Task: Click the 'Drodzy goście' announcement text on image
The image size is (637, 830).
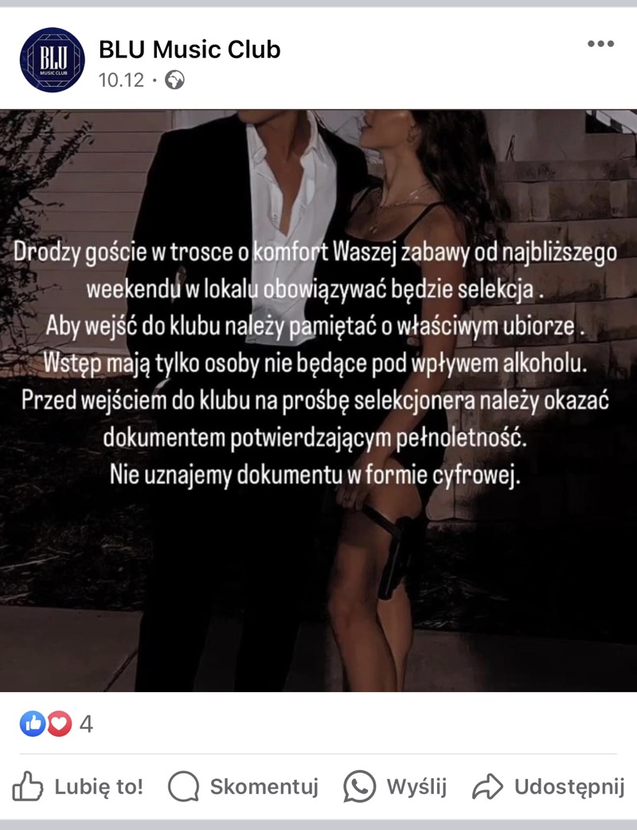Action: click(x=315, y=253)
